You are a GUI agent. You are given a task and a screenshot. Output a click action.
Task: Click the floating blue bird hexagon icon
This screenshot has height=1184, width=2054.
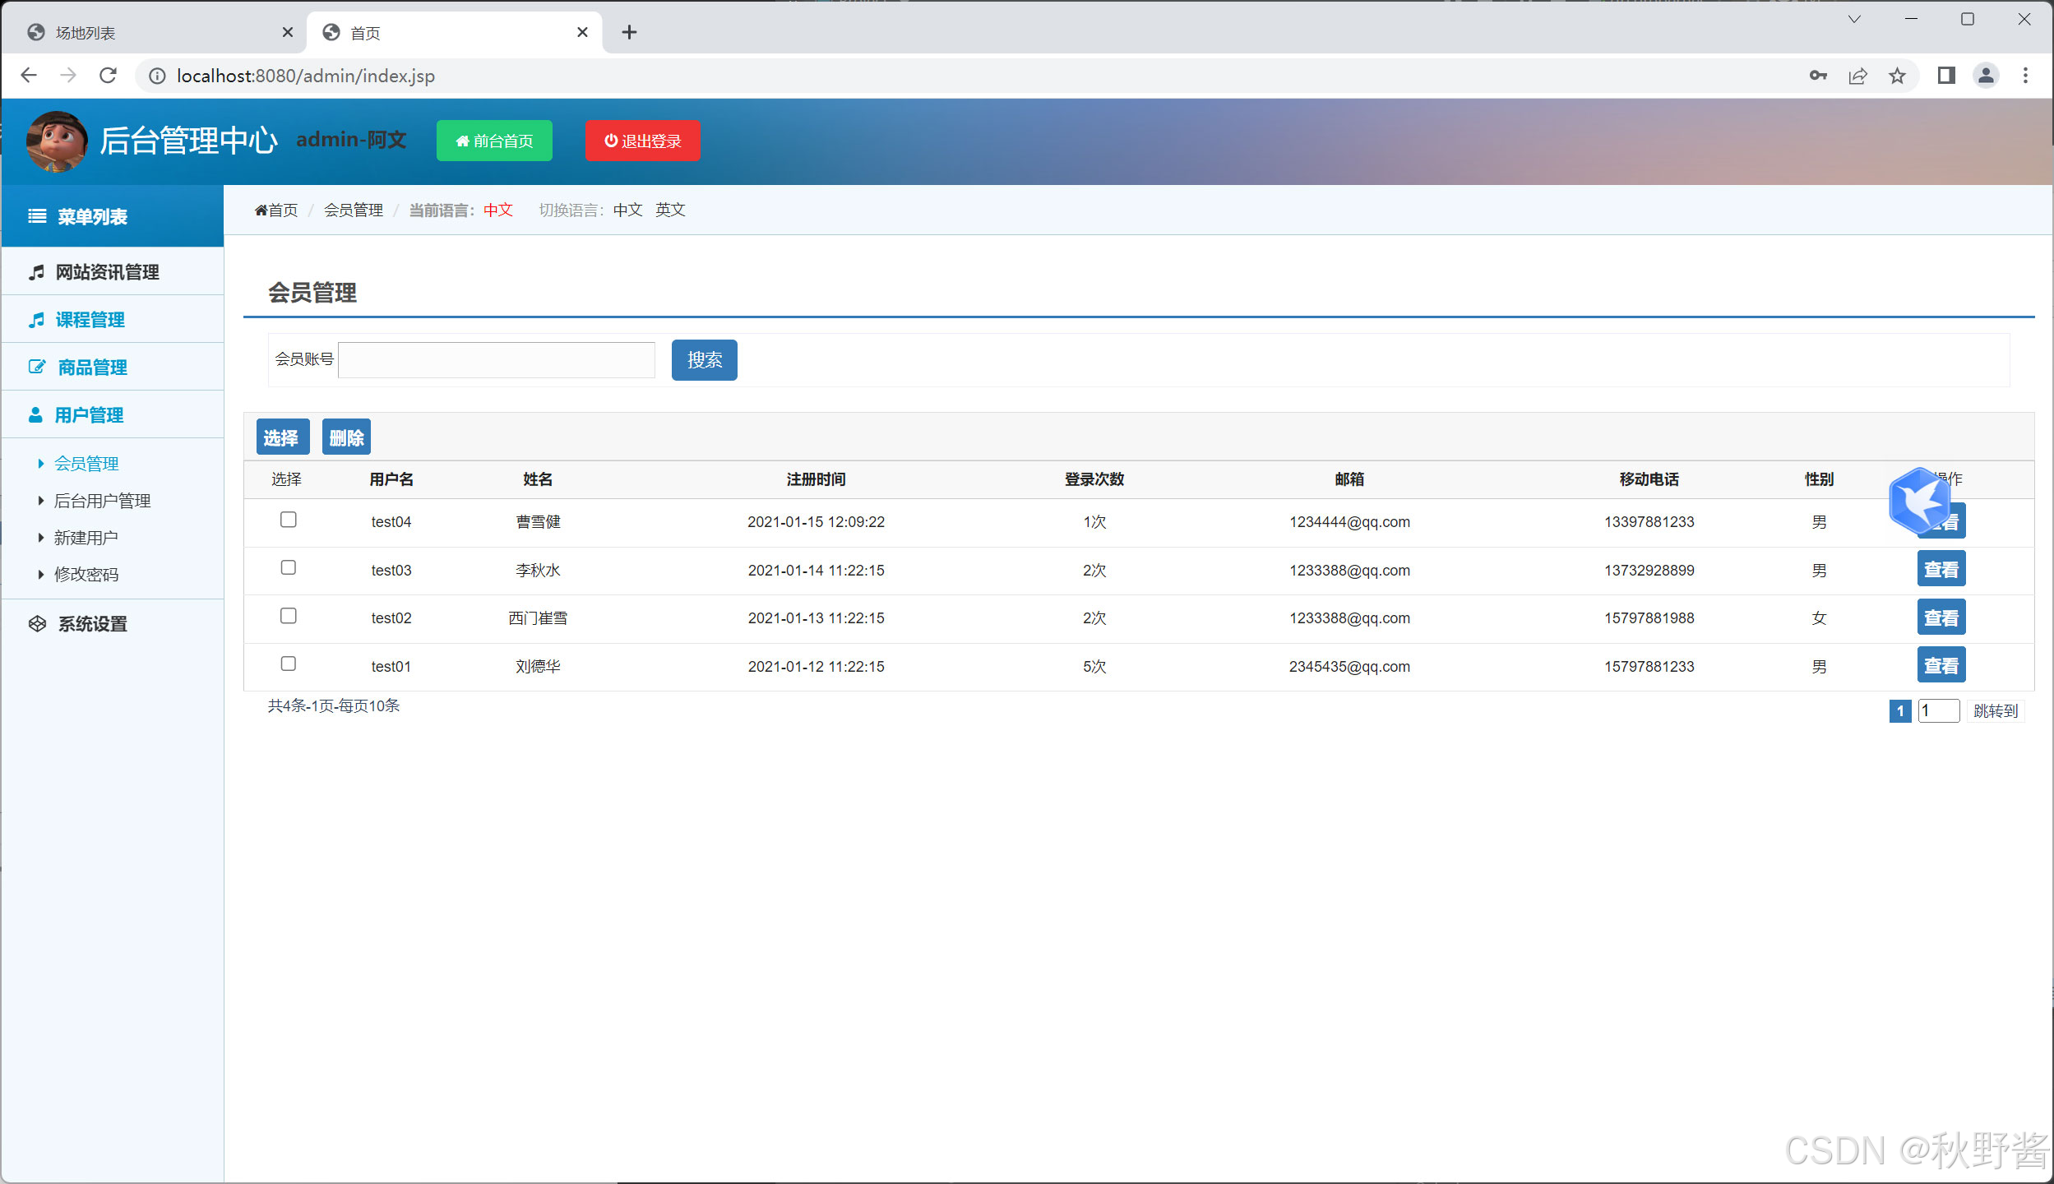click(1919, 501)
